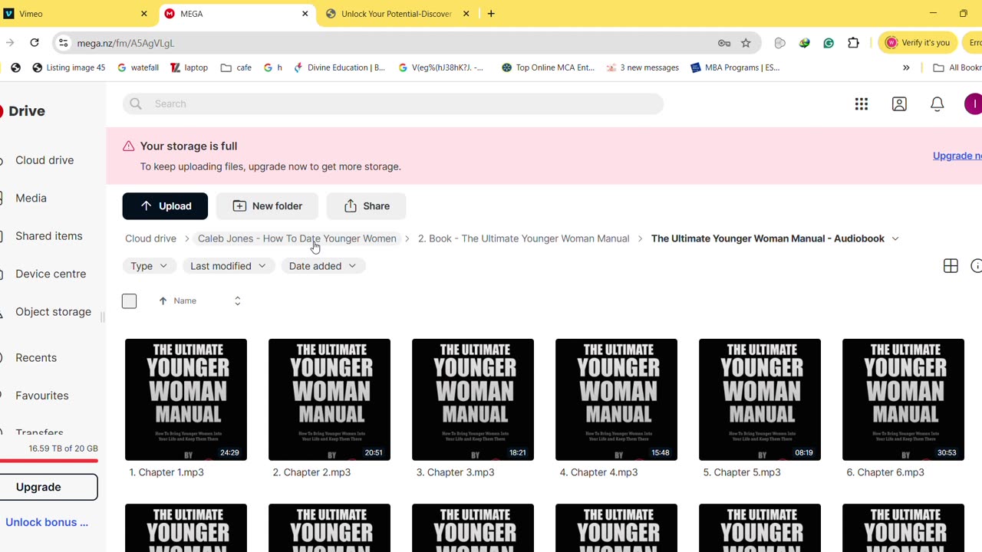Select the '1. Chapter 1.mp3' file name
Screen dimensions: 982x552
click(x=166, y=472)
